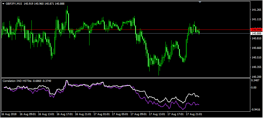
Task: Click the 140.888 current price label
Action: [x=256, y=34]
